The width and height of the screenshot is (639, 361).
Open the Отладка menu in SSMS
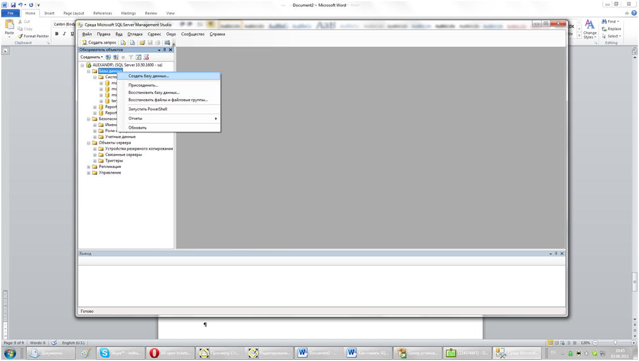135,34
